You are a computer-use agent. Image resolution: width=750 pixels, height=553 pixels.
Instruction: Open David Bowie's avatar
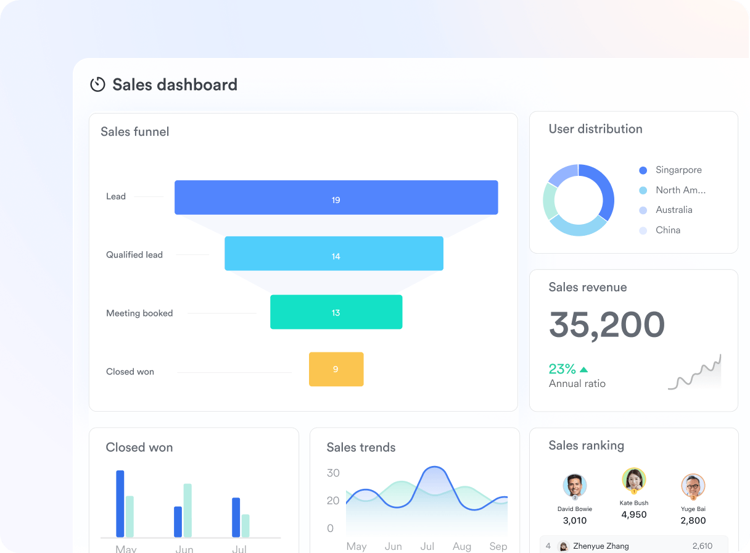(x=575, y=486)
